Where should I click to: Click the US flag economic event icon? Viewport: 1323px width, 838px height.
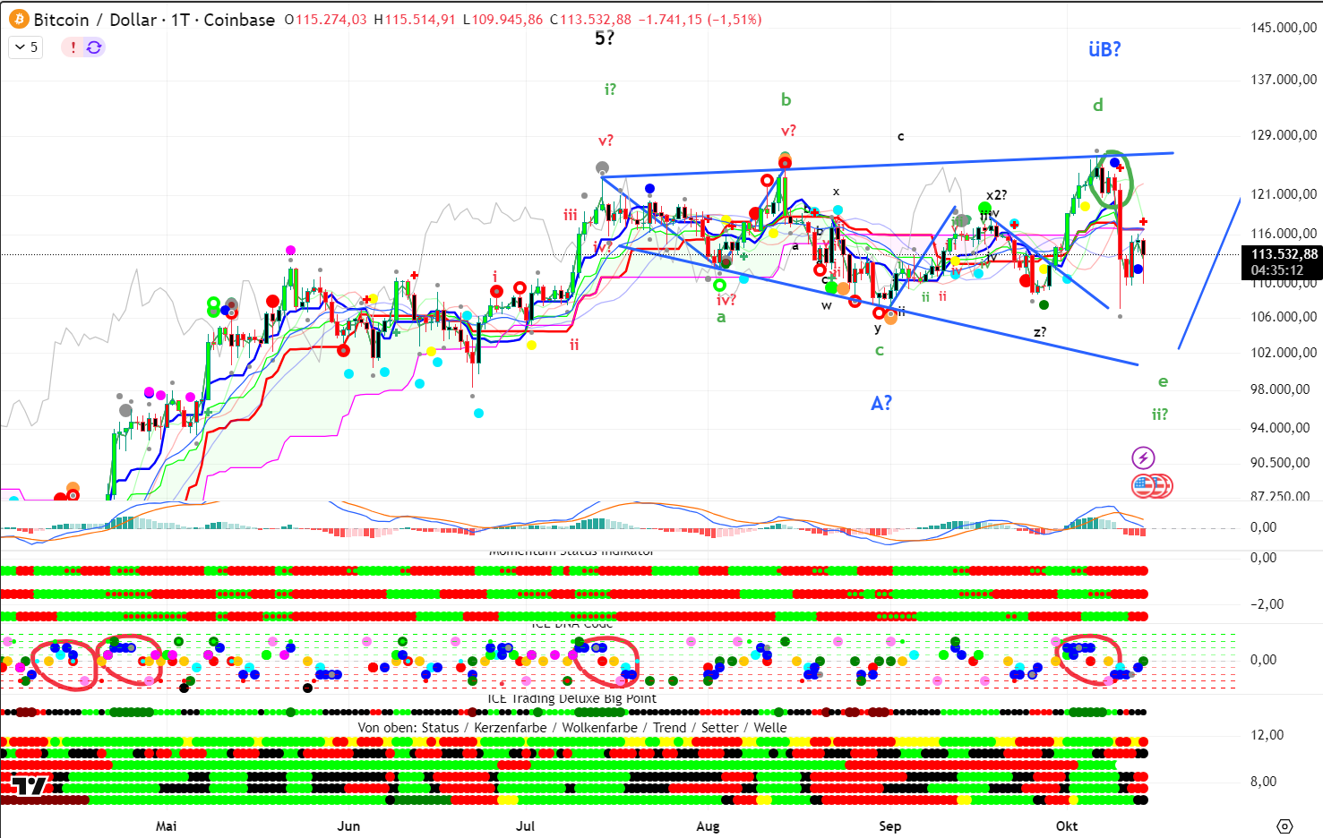[1145, 486]
